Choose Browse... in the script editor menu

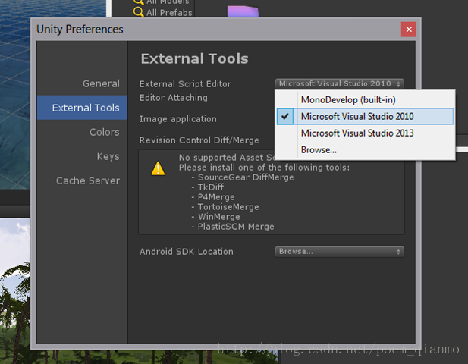365,150
